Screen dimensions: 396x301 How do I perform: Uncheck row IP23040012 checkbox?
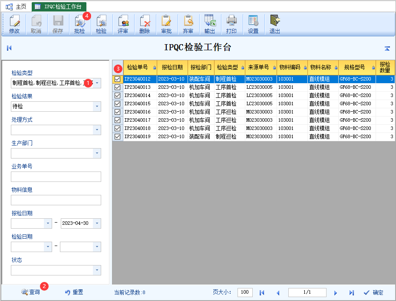117,79
